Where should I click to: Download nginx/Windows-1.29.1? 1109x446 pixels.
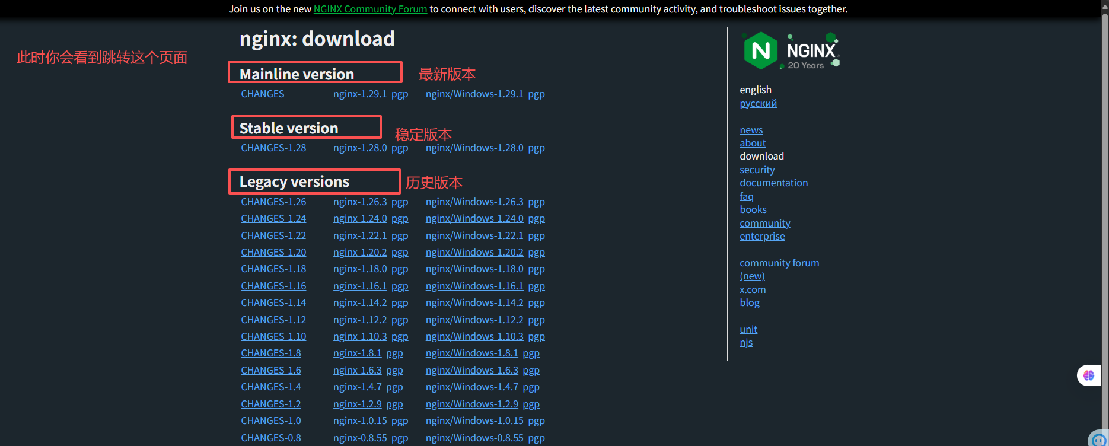point(474,94)
